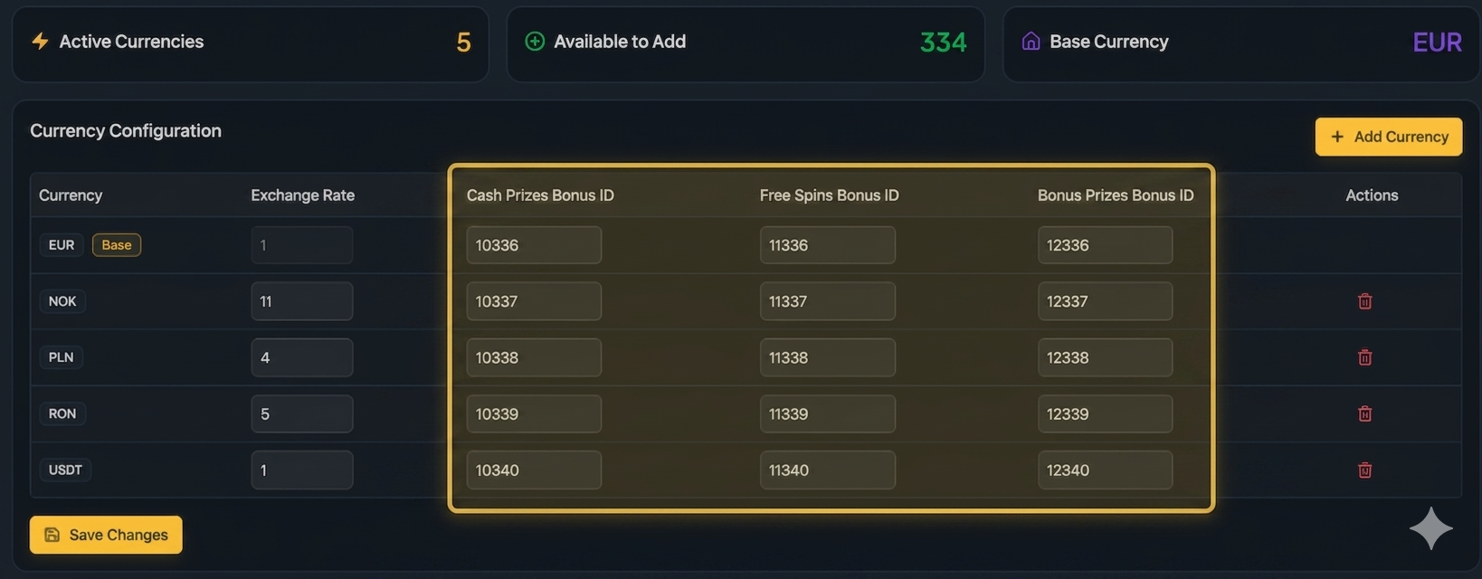This screenshot has width=1482, height=579.
Task: Delete the USDT currency row
Action: (1364, 470)
